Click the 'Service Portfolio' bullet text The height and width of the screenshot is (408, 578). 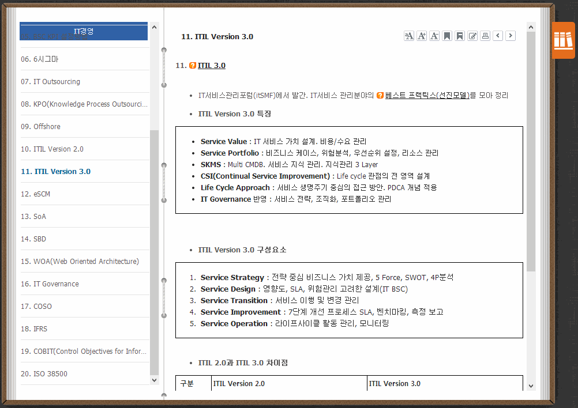pyautogui.click(x=320, y=153)
